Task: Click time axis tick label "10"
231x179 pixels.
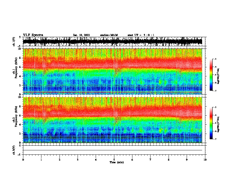Action: click(x=205, y=160)
